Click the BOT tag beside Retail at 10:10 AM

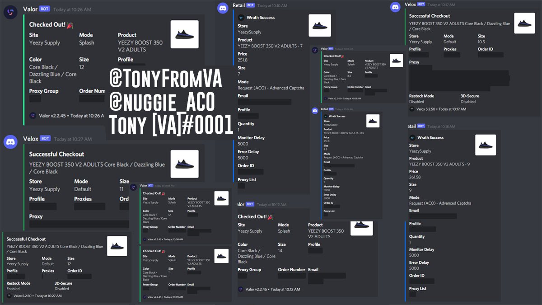[252, 5]
